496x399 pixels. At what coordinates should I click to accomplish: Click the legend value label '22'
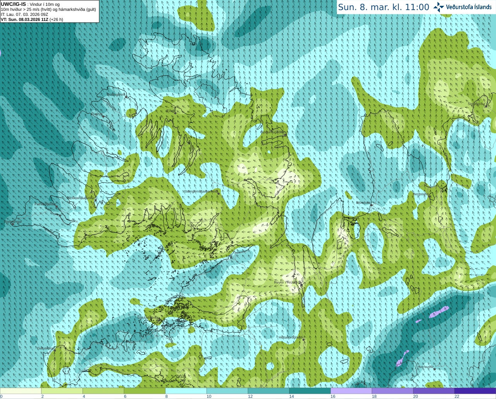457,396
